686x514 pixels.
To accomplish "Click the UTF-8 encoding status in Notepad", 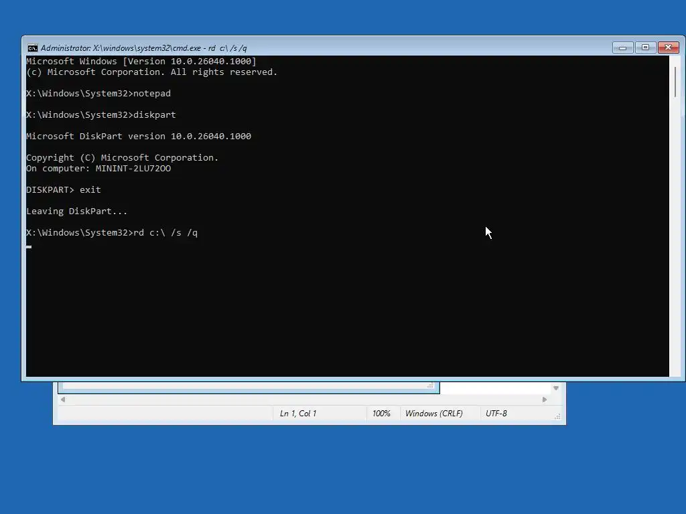I will tap(496, 414).
